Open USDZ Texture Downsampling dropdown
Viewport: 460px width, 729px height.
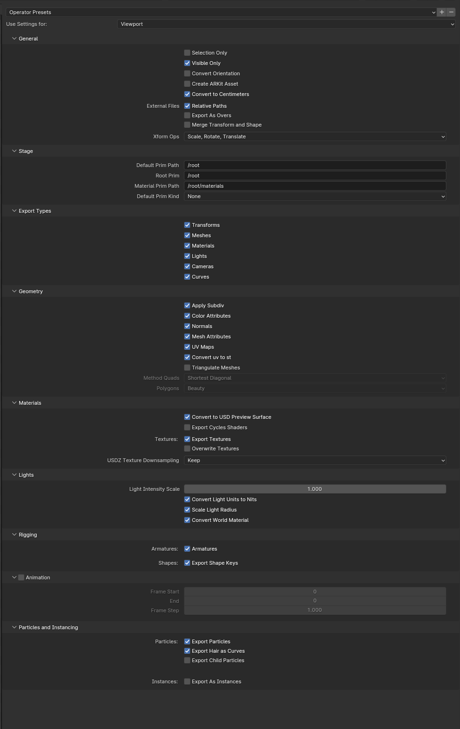click(x=315, y=460)
